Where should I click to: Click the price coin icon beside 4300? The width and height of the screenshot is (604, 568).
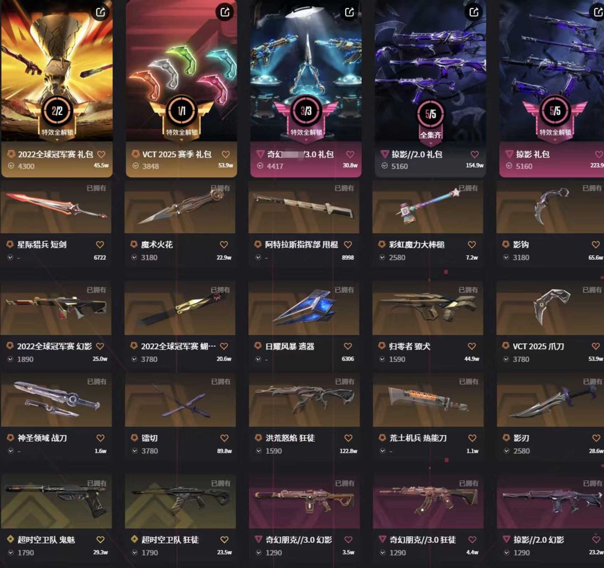tap(11, 166)
